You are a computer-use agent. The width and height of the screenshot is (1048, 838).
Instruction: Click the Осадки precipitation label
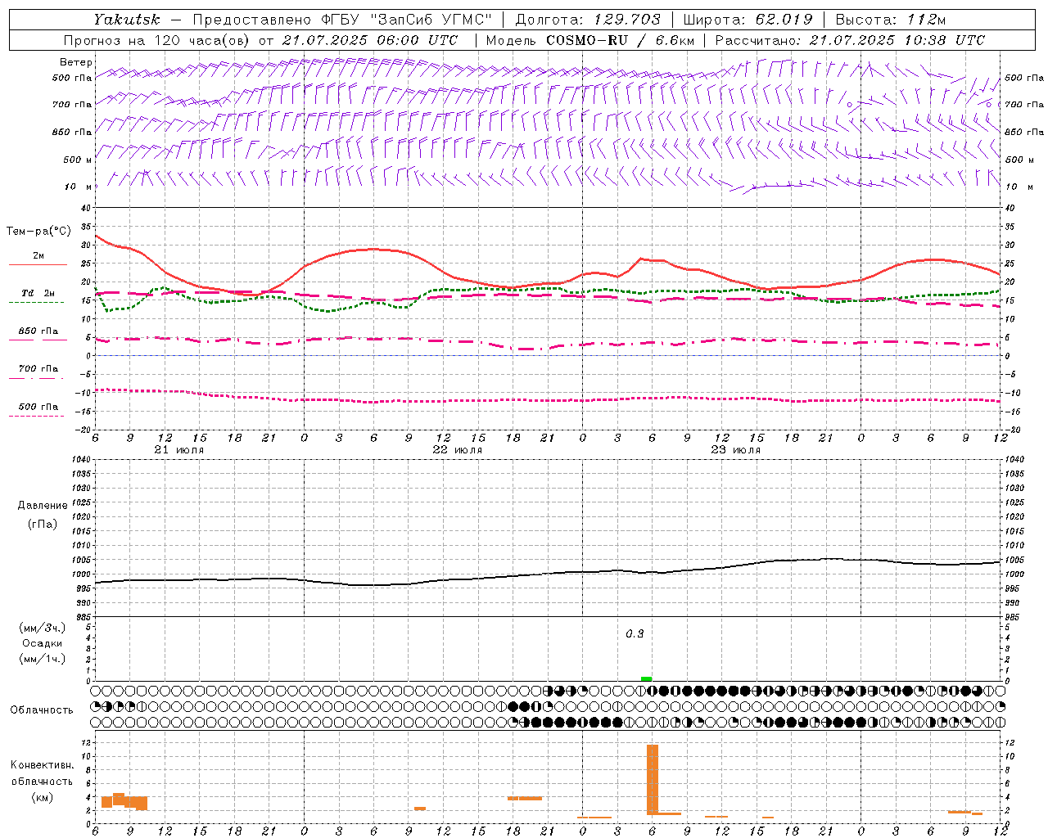coord(43,643)
